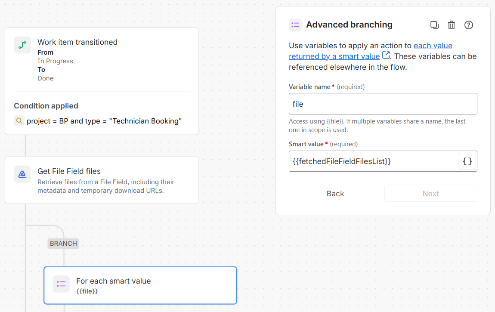Click the Variable name input field
Screen dimensions: 495x312
click(x=383, y=104)
